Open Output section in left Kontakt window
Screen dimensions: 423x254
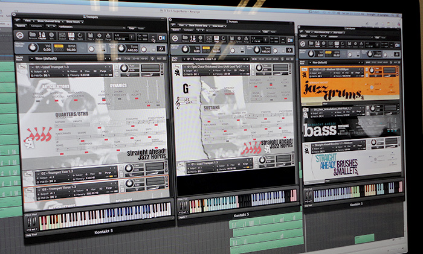[62, 36]
